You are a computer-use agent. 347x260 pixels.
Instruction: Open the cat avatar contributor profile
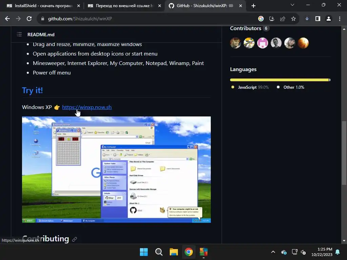(x=236, y=43)
